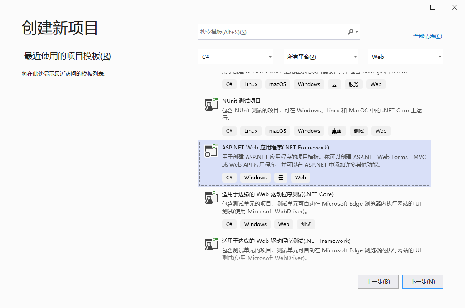Click the 服务 tag in the top template row
The height and width of the screenshot is (308, 465).
coord(353,84)
